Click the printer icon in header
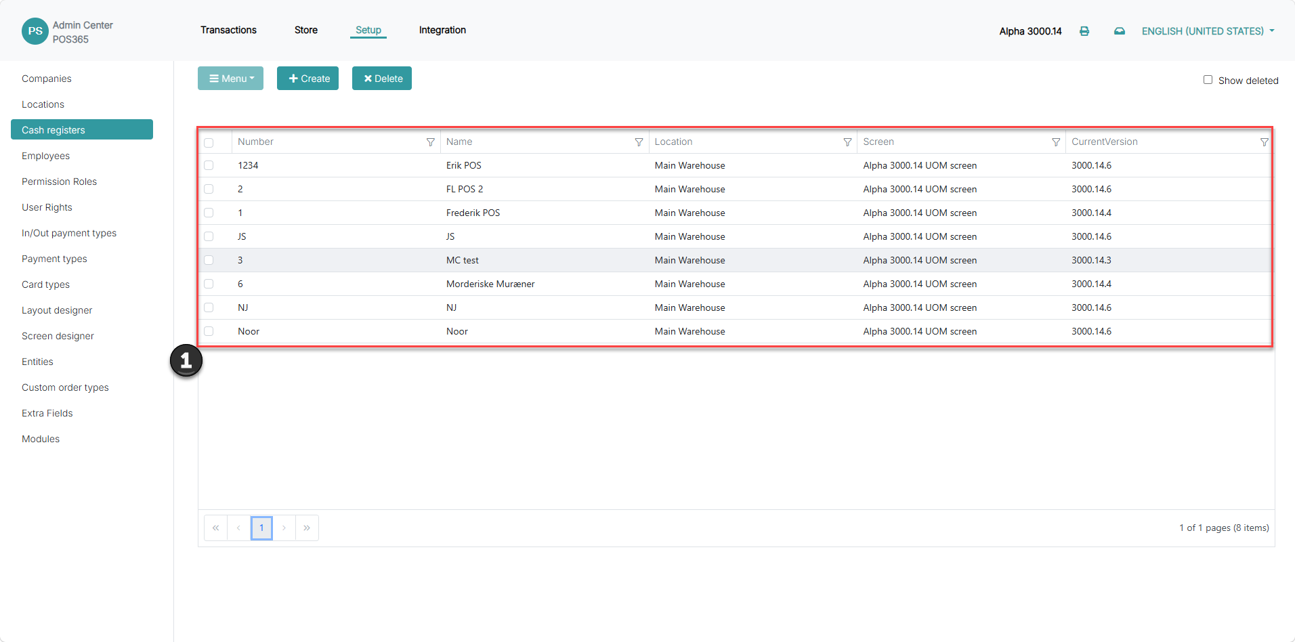 click(1084, 31)
